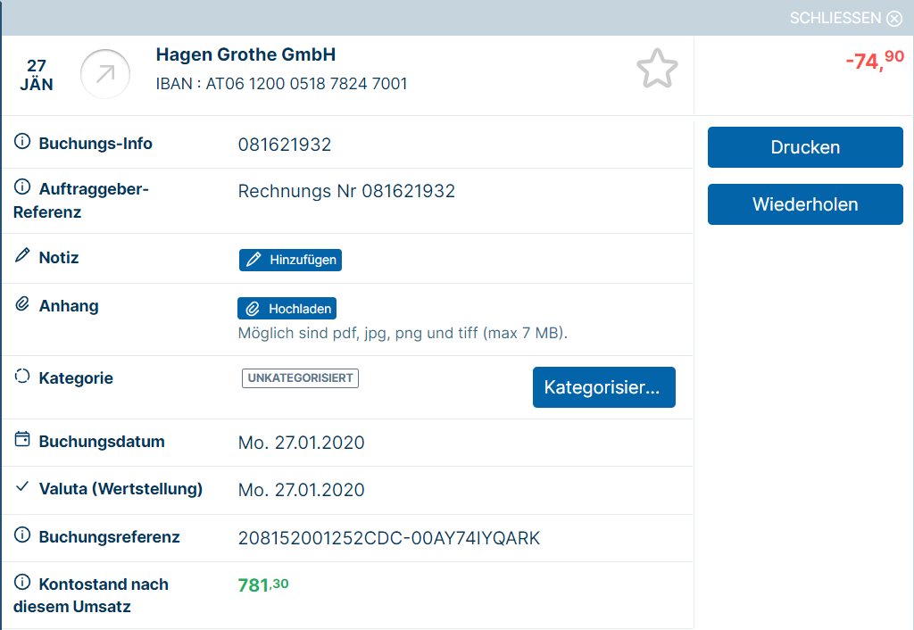This screenshot has width=914, height=630.
Task: Print the transaction with Drucken
Action: tap(805, 147)
